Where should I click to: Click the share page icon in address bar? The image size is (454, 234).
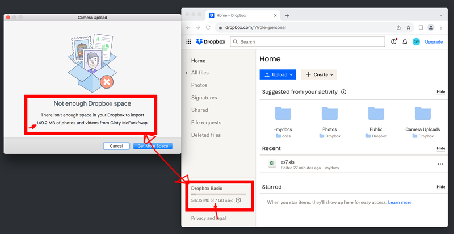[398, 27]
